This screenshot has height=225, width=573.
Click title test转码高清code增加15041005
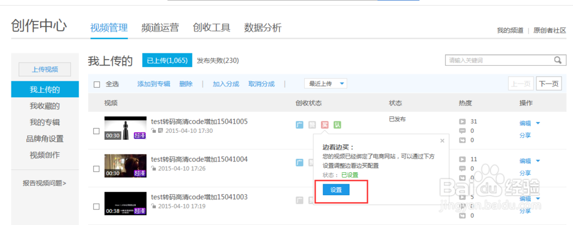199,121
